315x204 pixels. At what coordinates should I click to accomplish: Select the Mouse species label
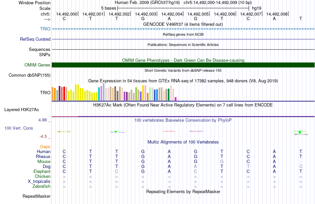tap(44, 162)
